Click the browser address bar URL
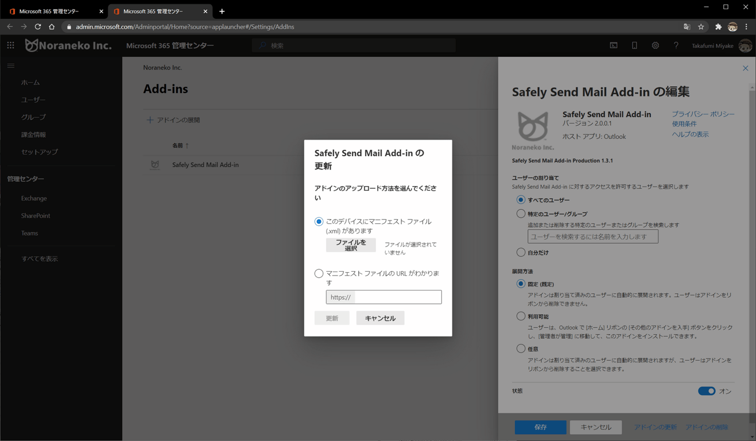Viewport: 756px width, 441px height. (x=185, y=26)
